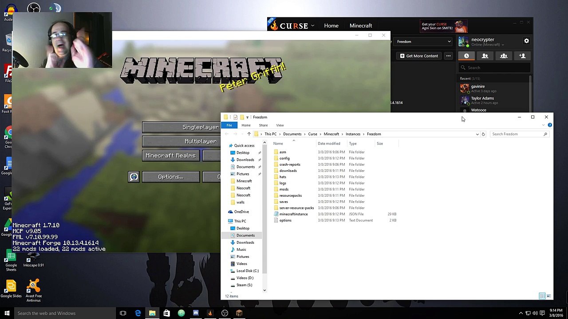Select the crash-reports folder
Viewport: 568px width, 319px height.
coord(290,164)
